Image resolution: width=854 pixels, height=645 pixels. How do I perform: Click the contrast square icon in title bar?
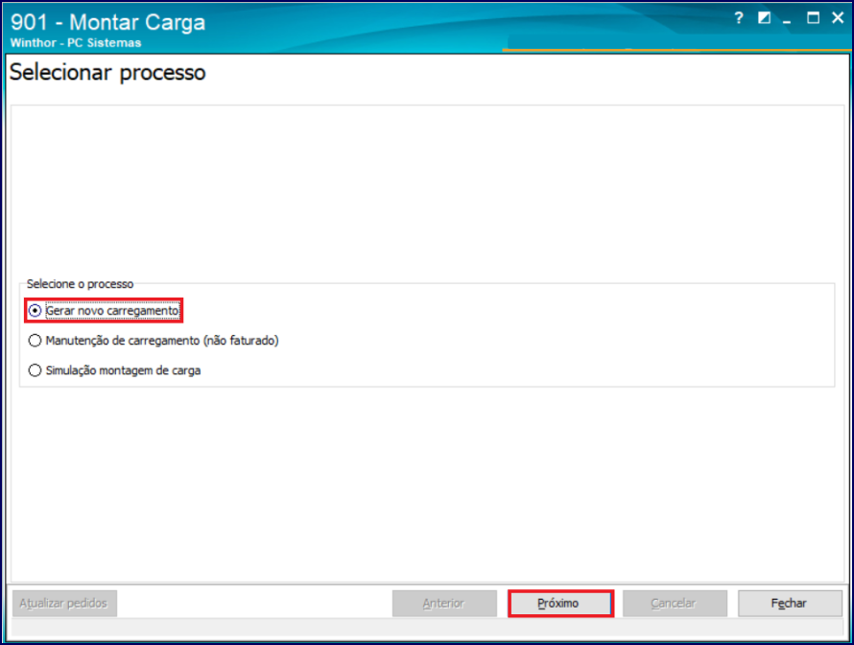point(764,18)
